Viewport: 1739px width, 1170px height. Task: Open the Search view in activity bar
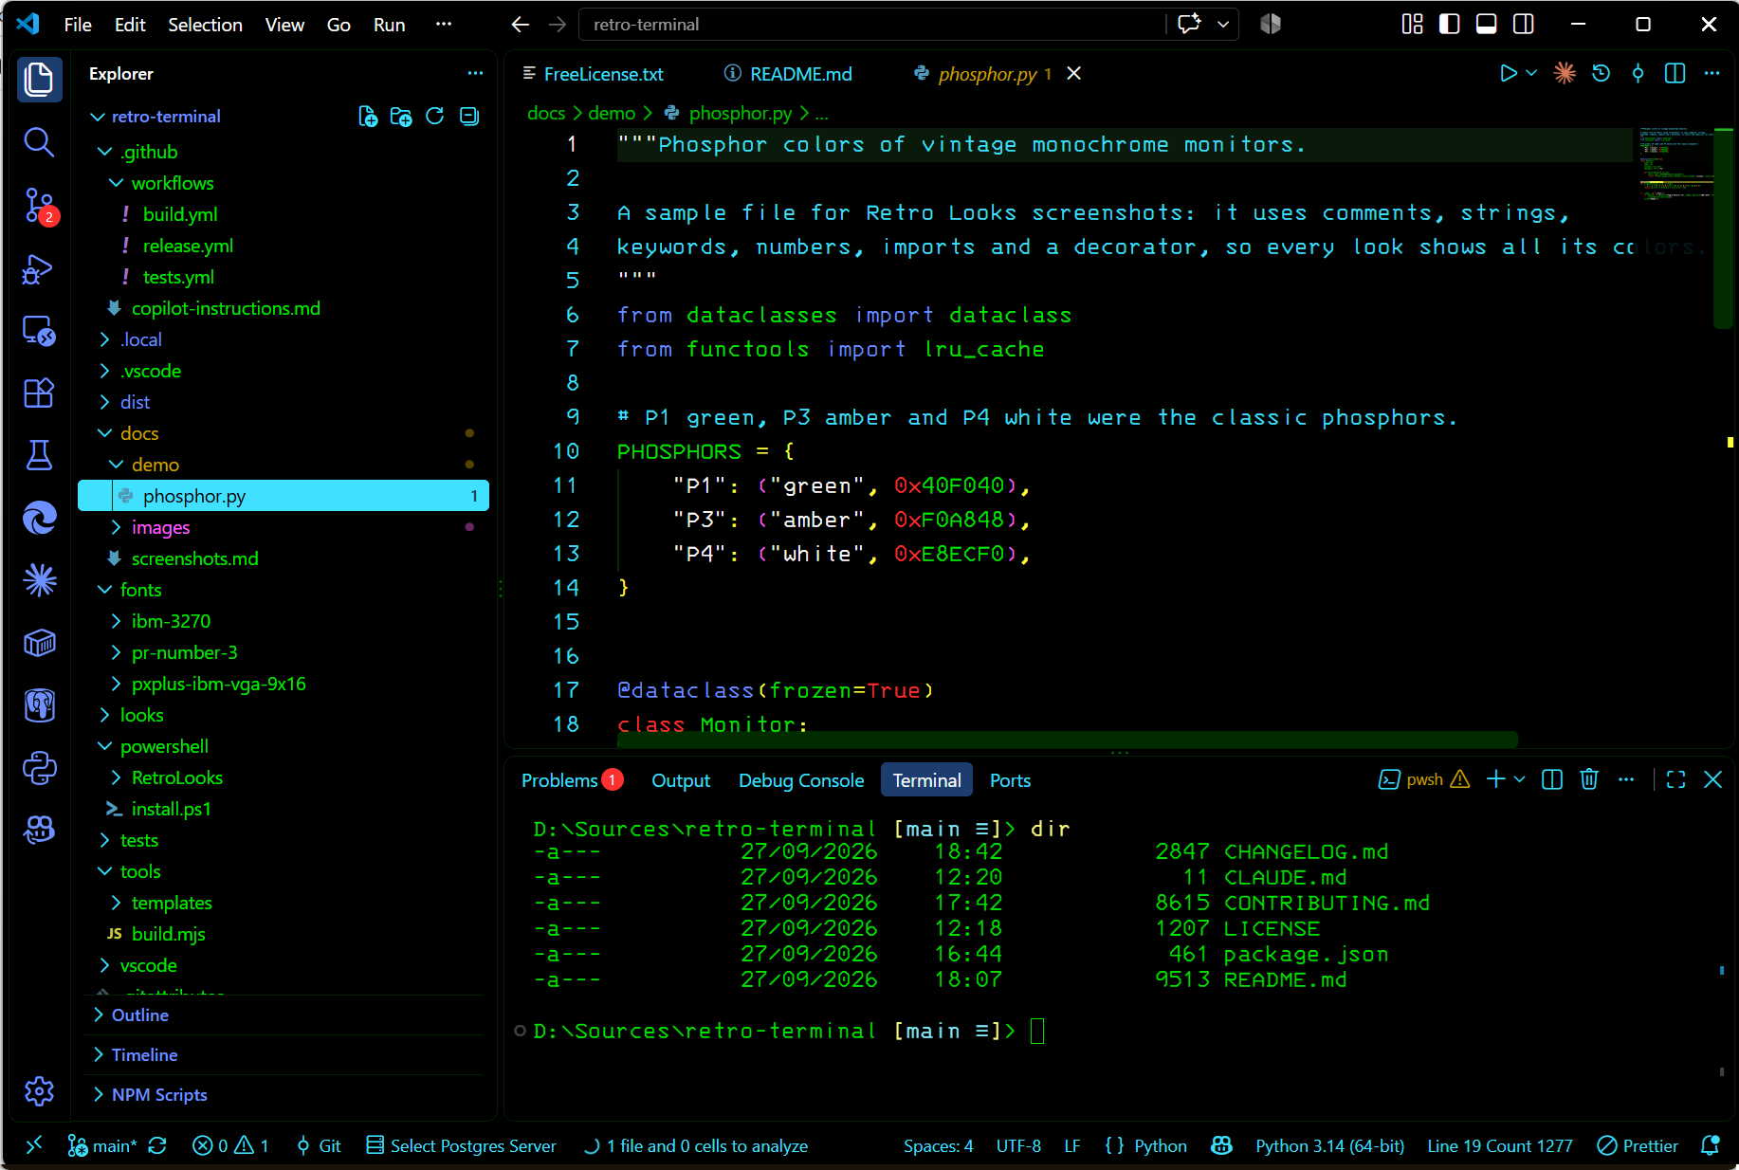pos(39,142)
